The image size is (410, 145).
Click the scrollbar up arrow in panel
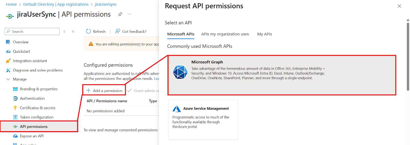tap(408, 20)
